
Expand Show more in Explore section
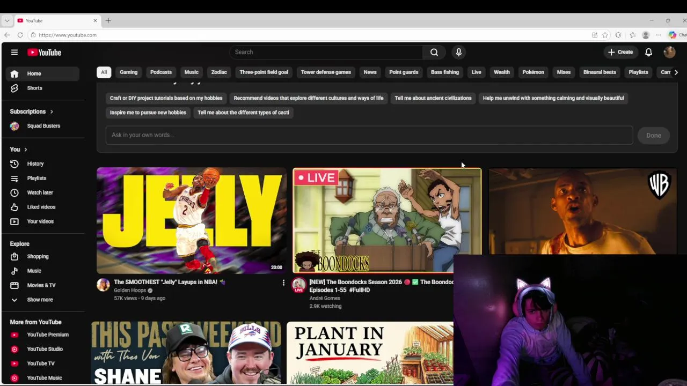click(43, 300)
